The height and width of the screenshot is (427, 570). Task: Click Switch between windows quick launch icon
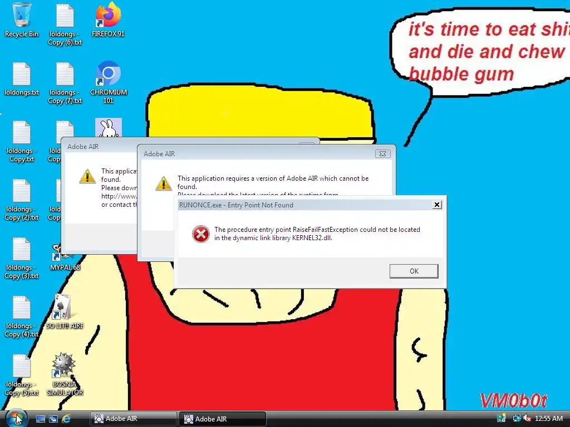tap(53, 419)
